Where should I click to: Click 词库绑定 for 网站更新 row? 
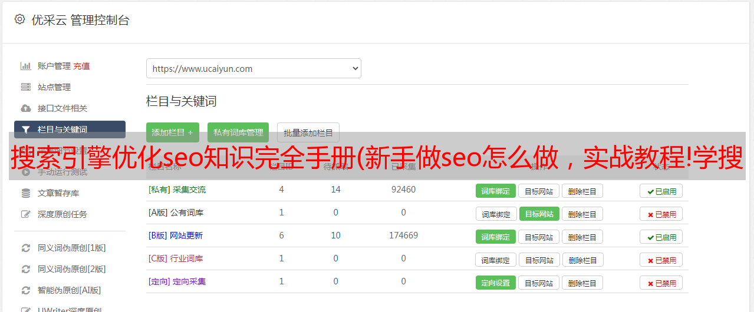click(496, 237)
